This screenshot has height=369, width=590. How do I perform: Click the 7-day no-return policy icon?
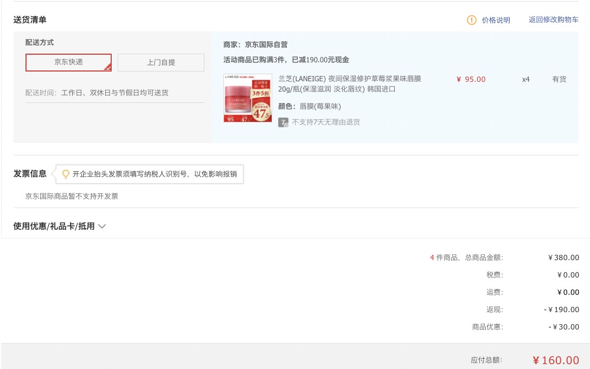[x=283, y=122]
